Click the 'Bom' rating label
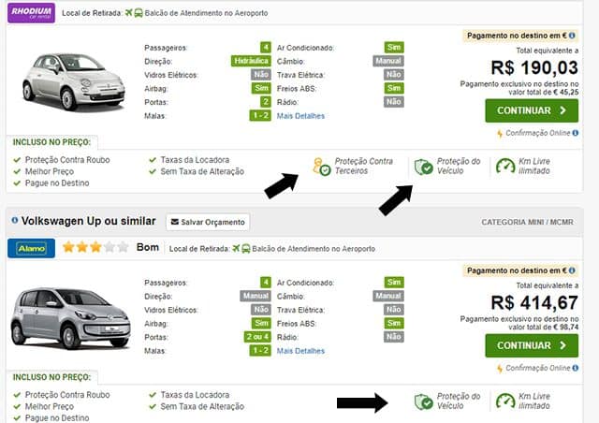The image size is (599, 423). [148, 247]
